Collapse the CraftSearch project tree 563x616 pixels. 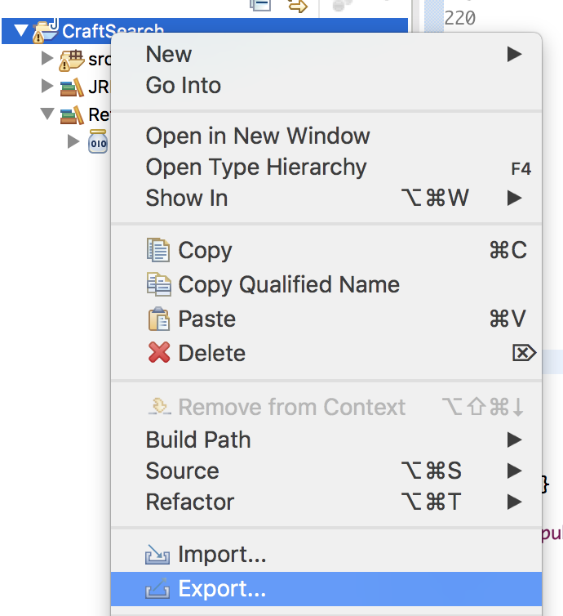(20, 33)
